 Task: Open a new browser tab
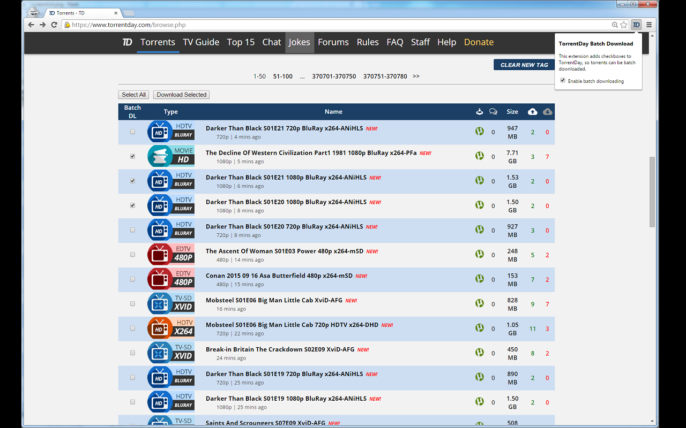click(x=129, y=13)
